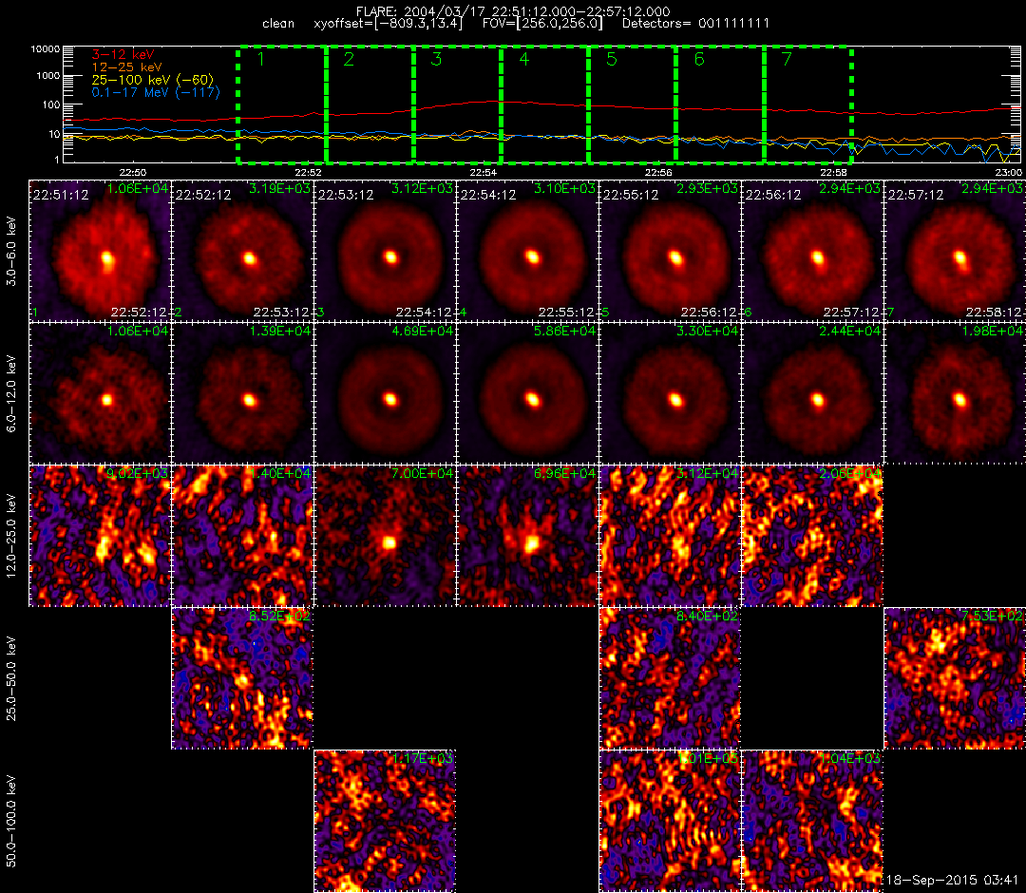1026x893 pixels.
Task: Click interval marker 1 in the light curve
Action: (x=261, y=60)
